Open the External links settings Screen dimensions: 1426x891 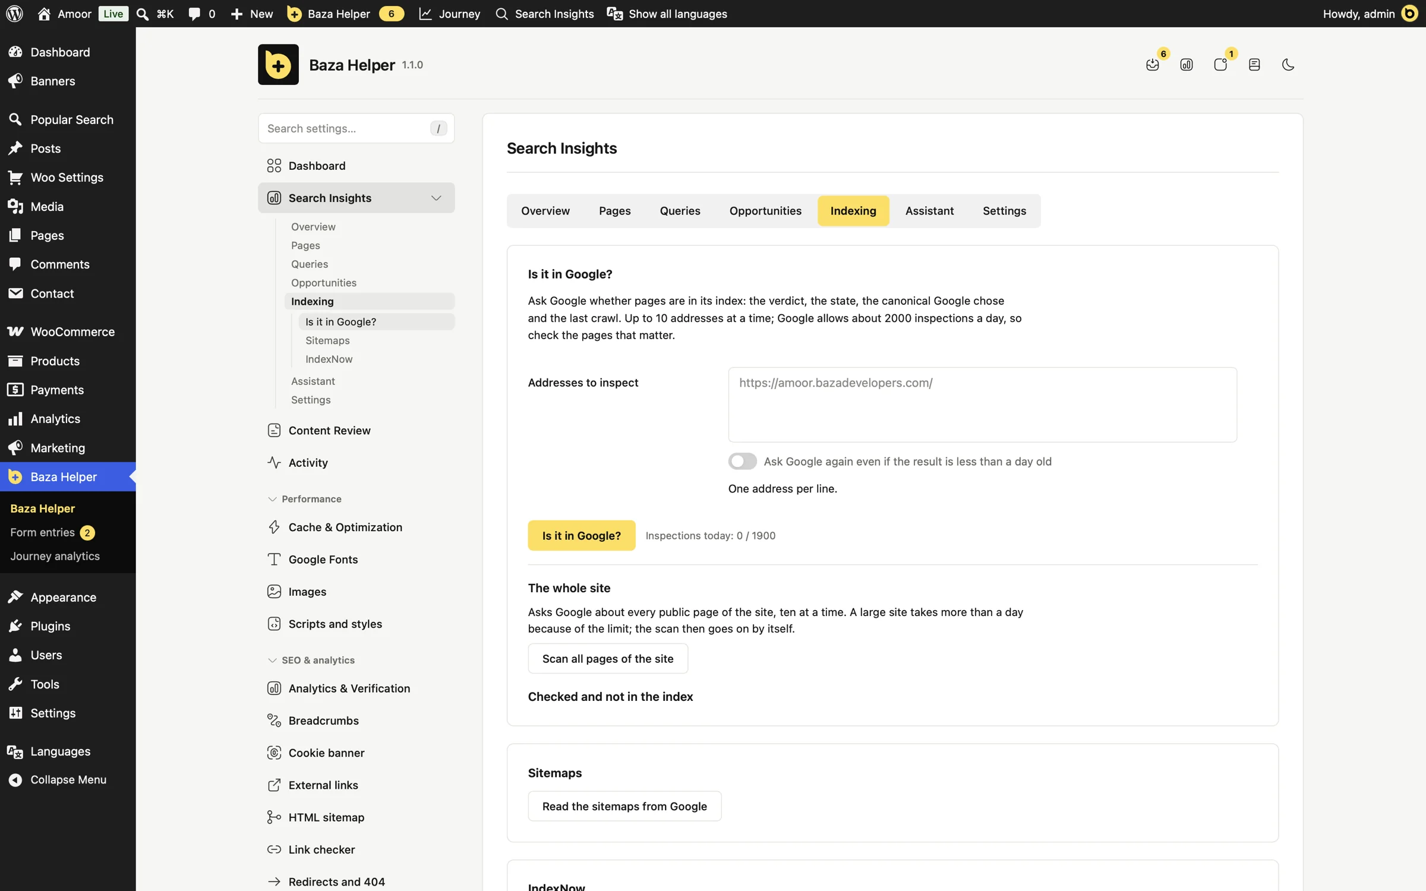[x=356, y=785]
